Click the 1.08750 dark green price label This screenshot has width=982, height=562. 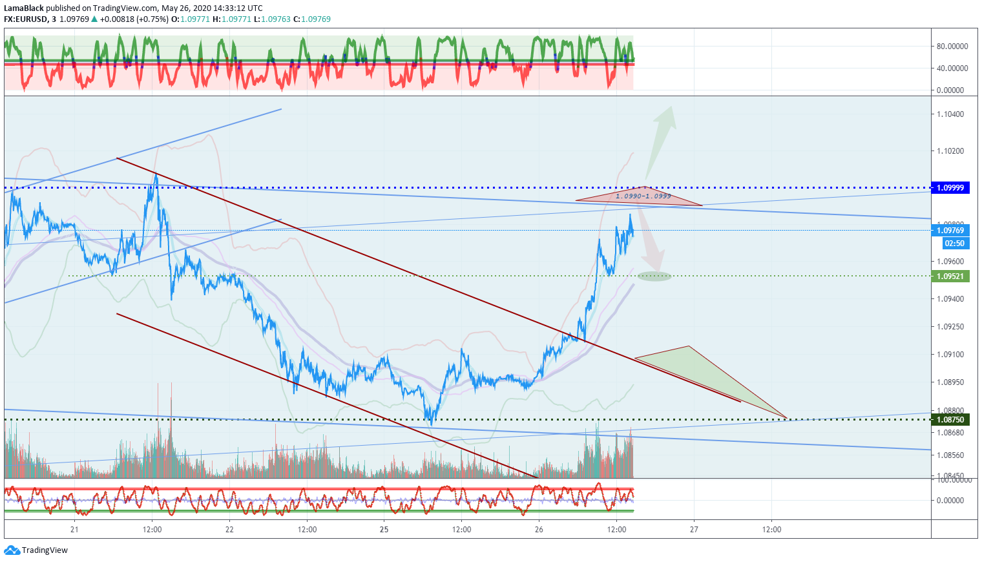pyautogui.click(x=950, y=420)
